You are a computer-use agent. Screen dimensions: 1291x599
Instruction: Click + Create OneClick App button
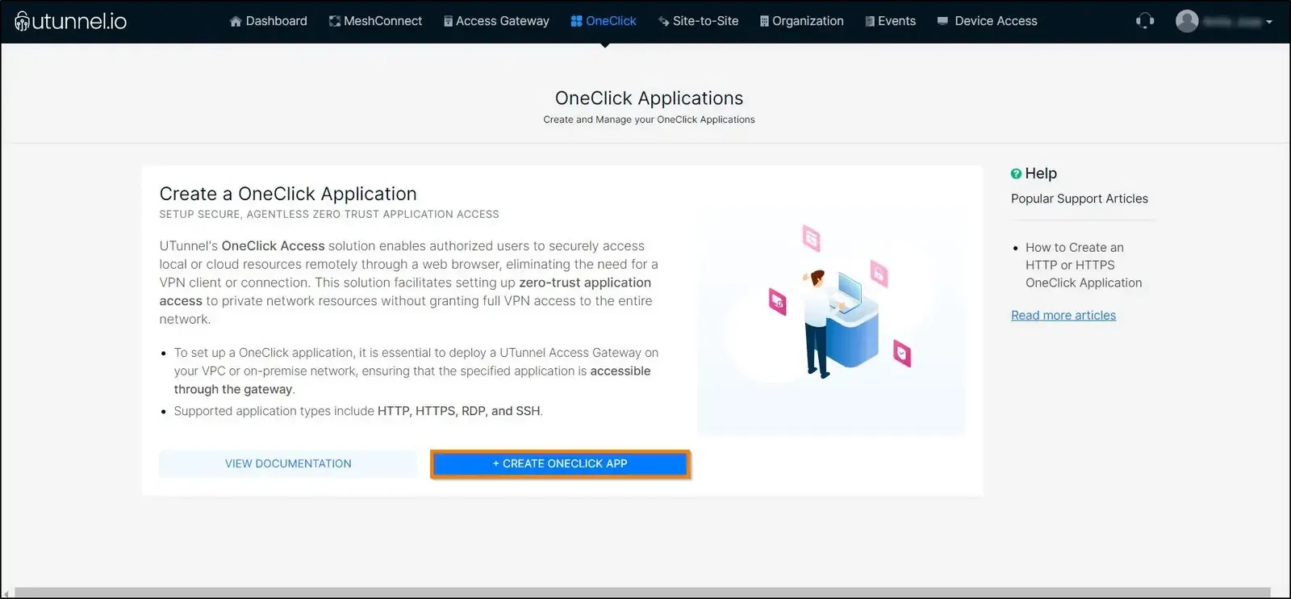tap(560, 463)
